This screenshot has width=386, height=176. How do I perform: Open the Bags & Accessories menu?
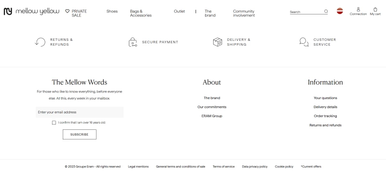coord(141,13)
